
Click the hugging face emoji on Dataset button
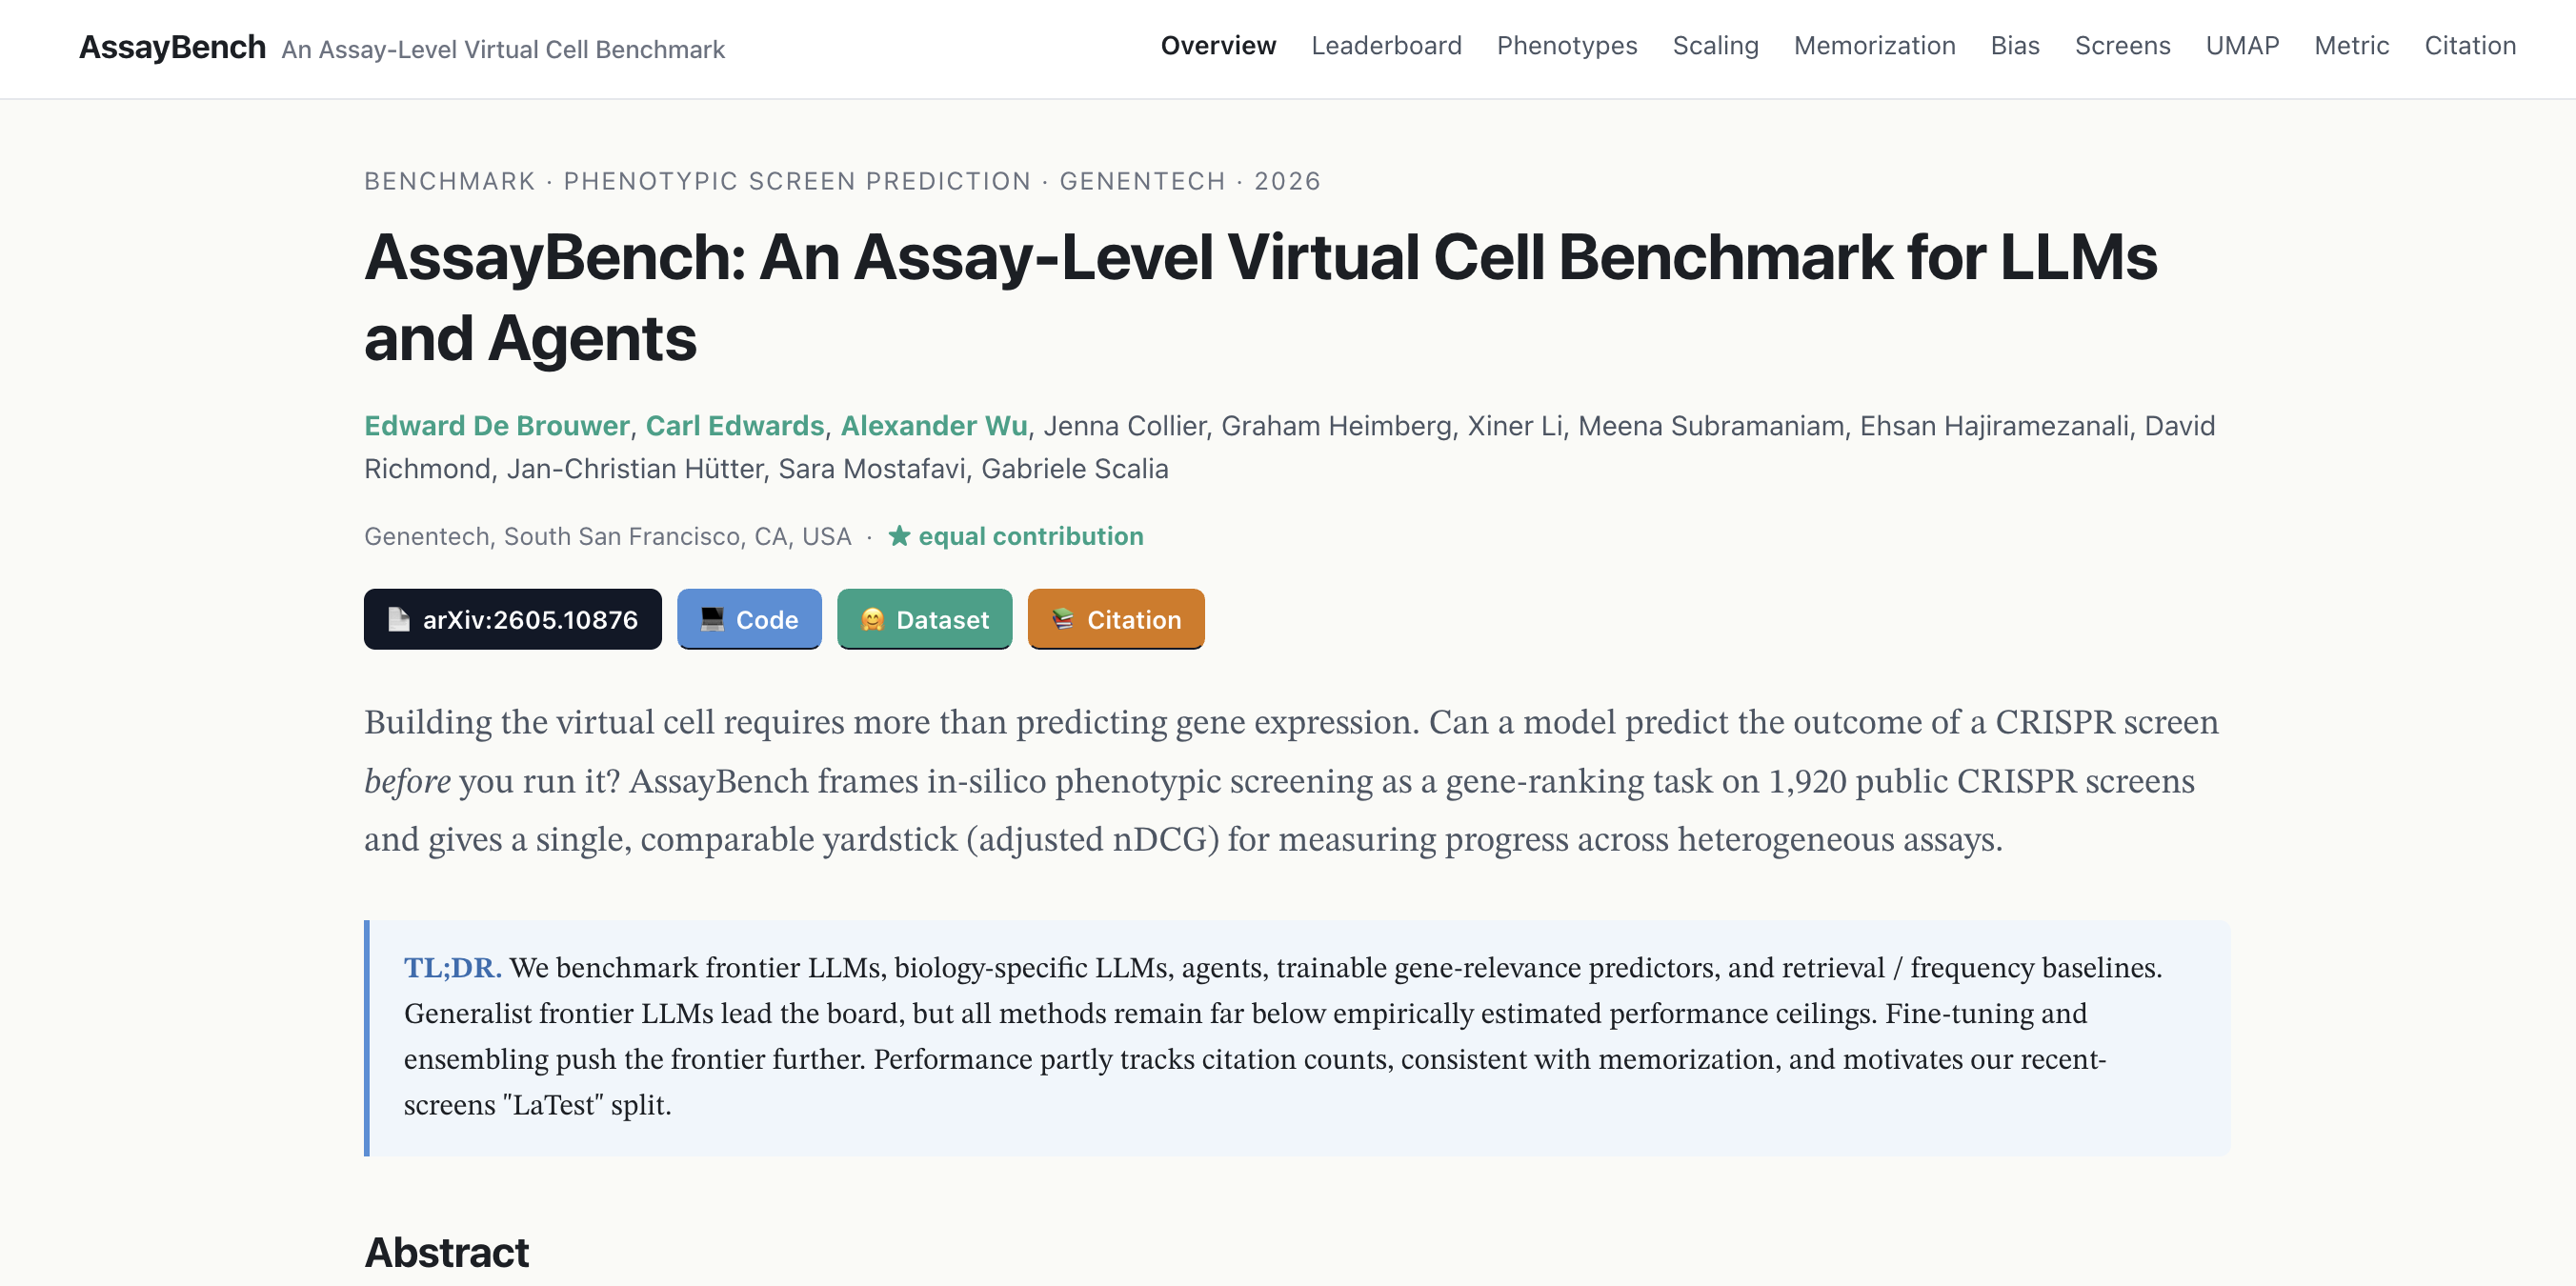[872, 619]
